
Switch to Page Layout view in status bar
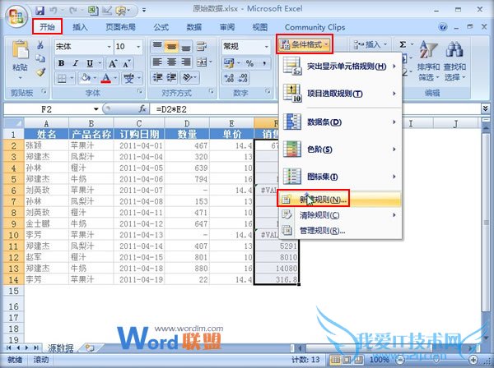tap(347, 359)
